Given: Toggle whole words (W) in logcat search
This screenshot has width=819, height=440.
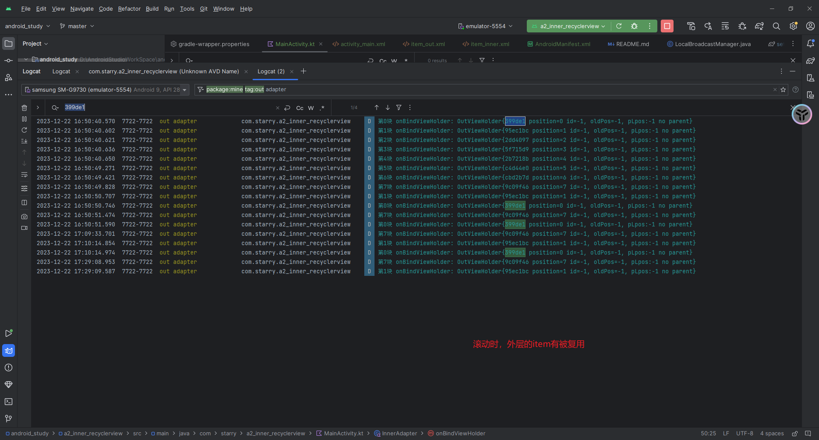Looking at the screenshot, I should click(311, 108).
